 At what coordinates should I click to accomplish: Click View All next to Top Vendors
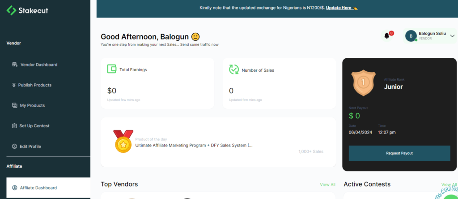327,185
